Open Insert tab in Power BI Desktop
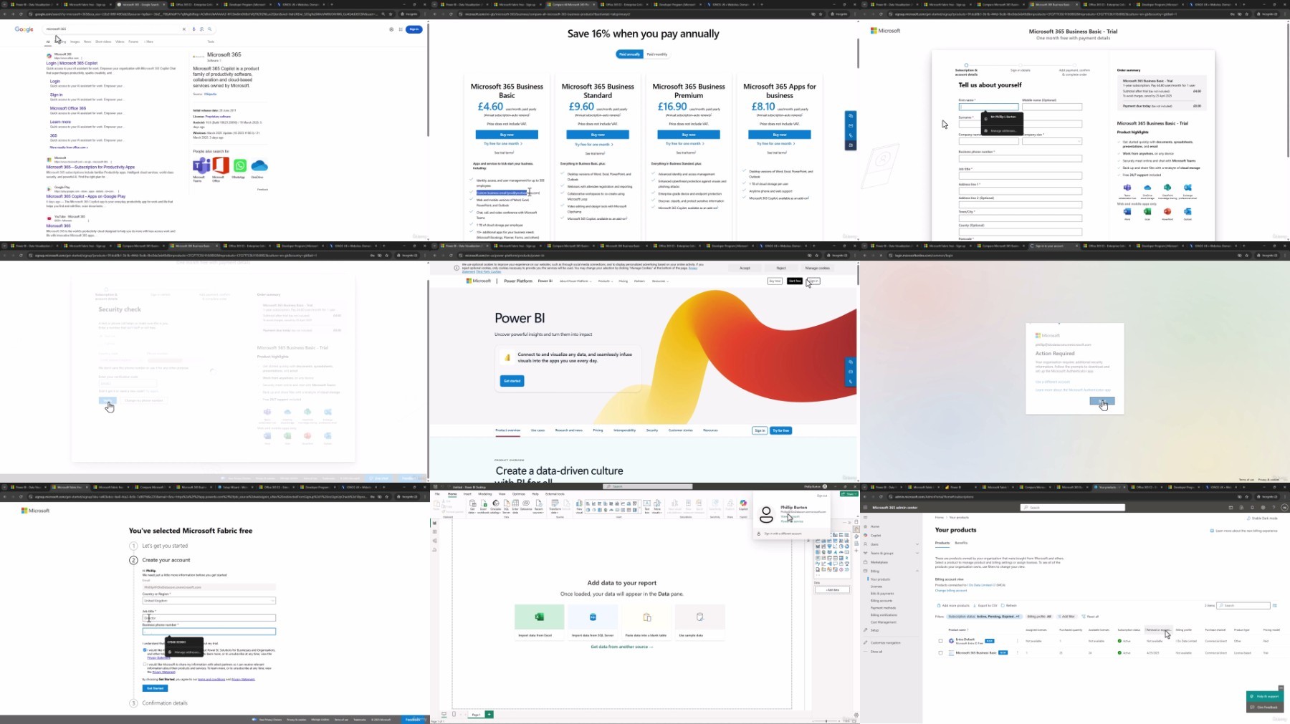 (467, 494)
